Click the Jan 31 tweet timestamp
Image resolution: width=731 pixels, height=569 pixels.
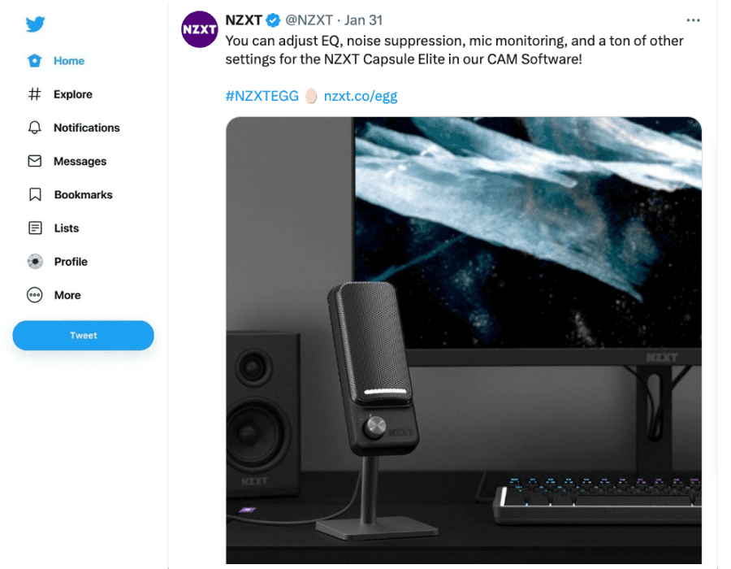click(x=363, y=20)
